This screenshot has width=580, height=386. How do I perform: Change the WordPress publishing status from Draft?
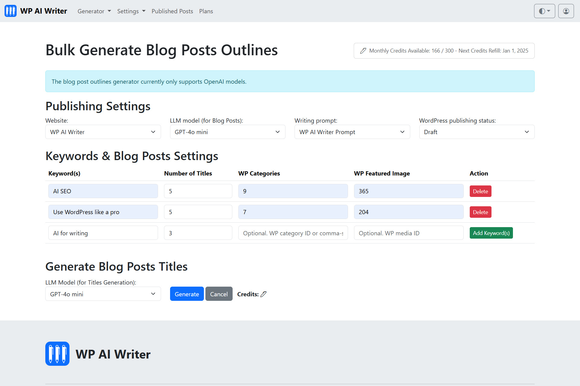click(x=477, y=132)
